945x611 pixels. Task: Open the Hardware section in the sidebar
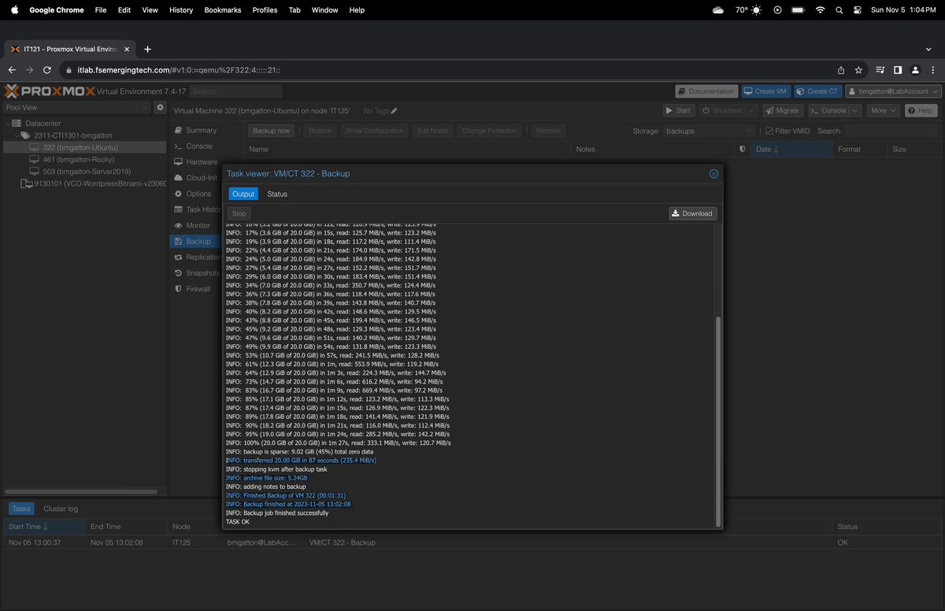(x=202, y=162)
